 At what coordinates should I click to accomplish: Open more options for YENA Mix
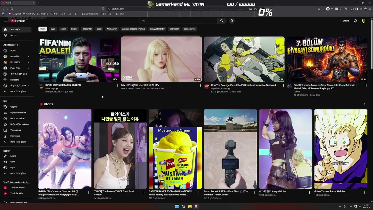(200, 85)
